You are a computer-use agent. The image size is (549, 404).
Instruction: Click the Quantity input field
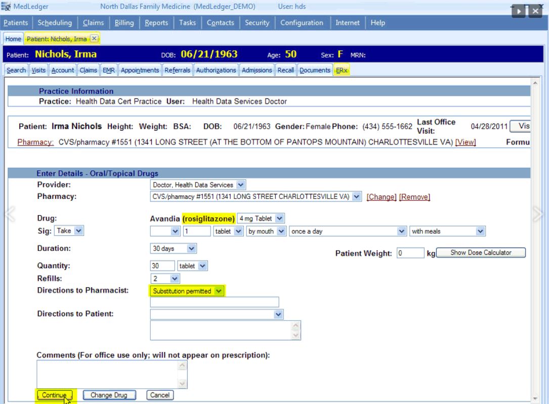click(x=162, y=266)
